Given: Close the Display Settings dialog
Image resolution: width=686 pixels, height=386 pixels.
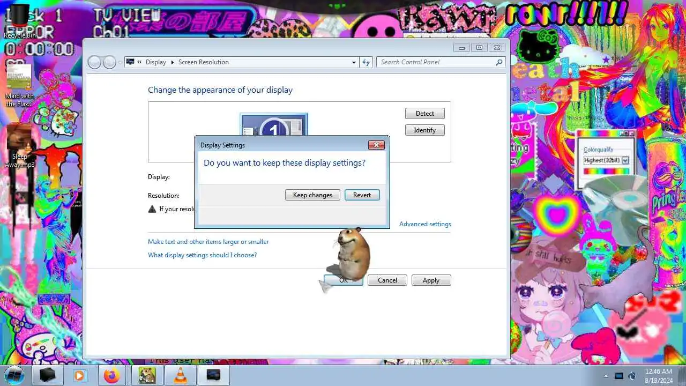Looking at the screenshot, I should (x=376, y=145).
